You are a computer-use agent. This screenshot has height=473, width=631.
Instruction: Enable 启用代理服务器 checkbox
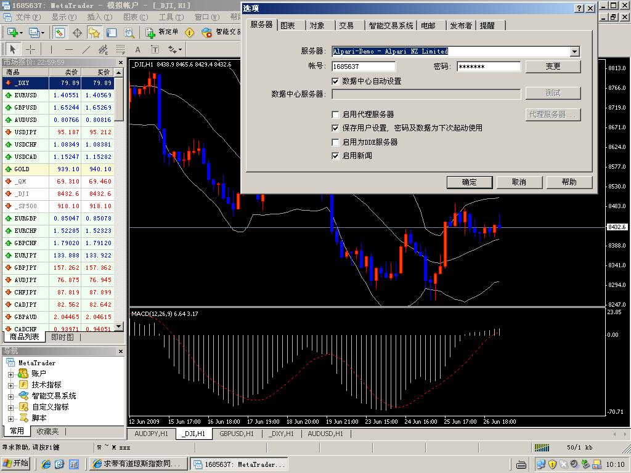pyautogui.click(x=335, y=115)
